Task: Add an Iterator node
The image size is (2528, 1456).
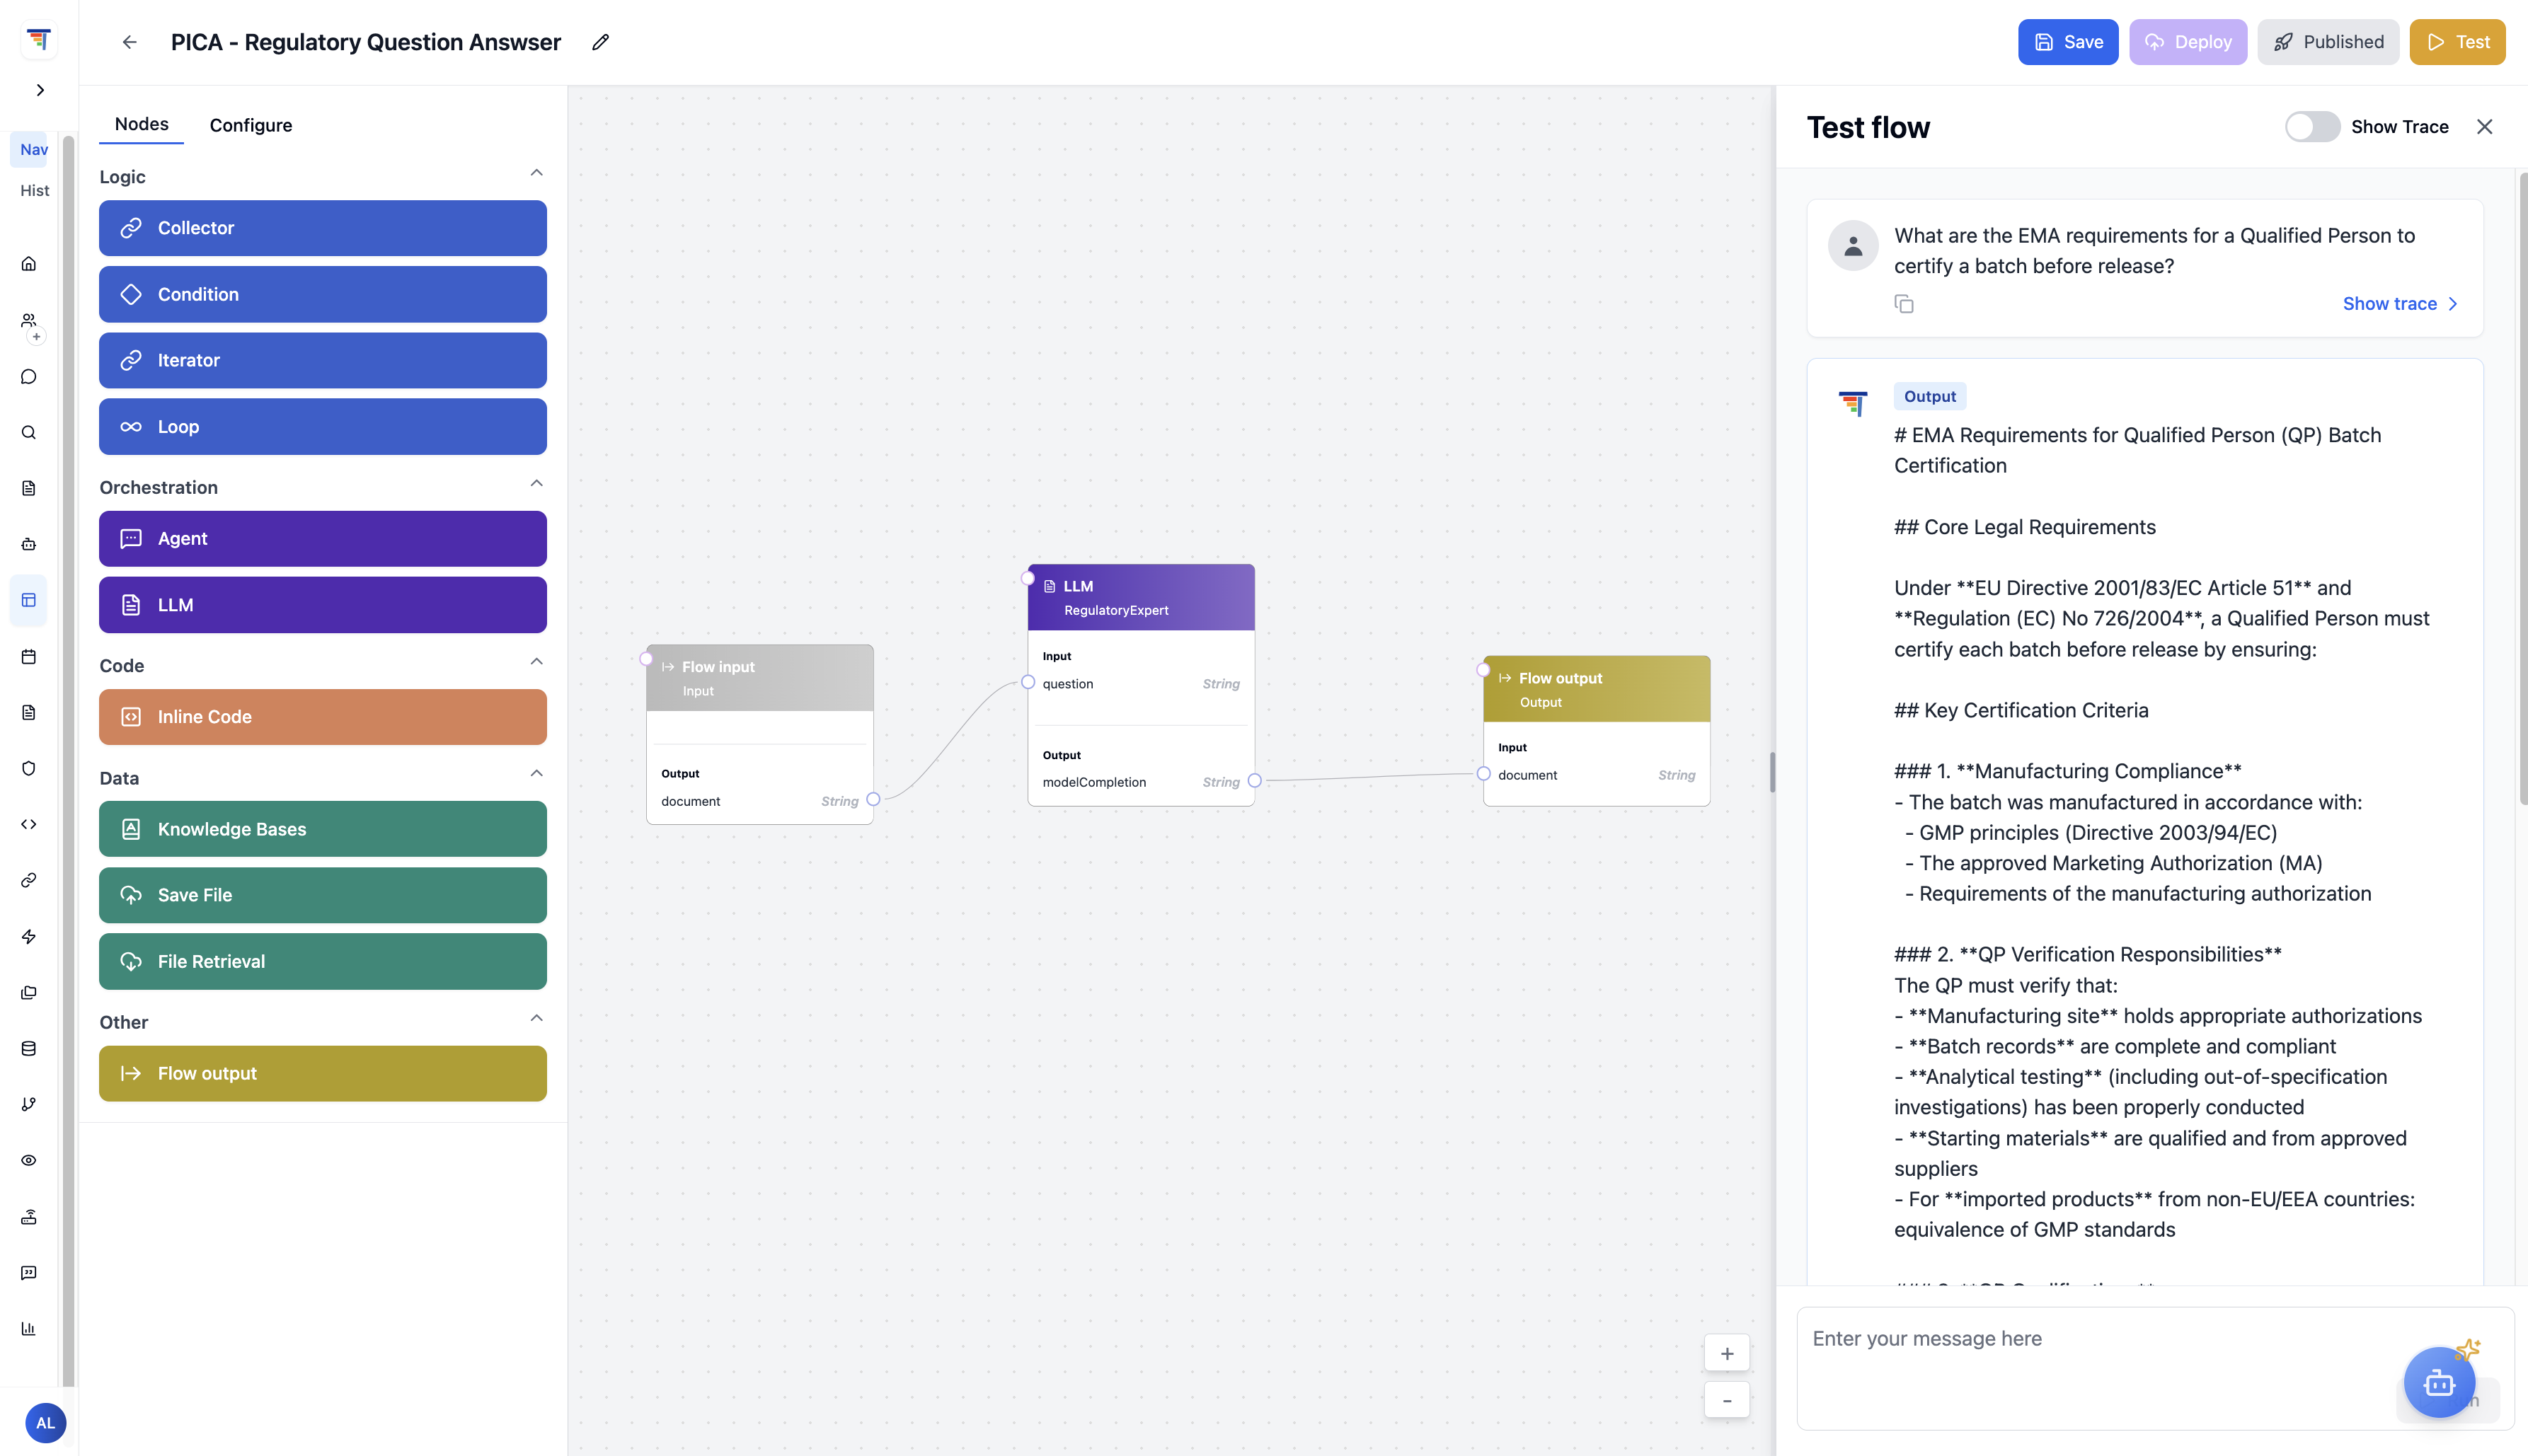Action: click(322, 360)
